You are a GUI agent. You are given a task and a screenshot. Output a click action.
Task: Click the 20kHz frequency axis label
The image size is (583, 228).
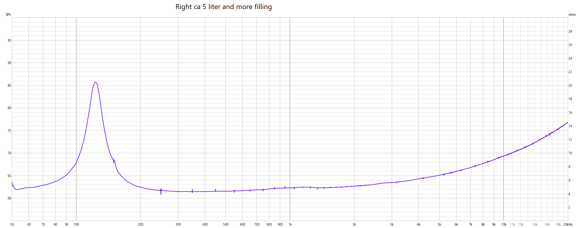coord(568,225)
